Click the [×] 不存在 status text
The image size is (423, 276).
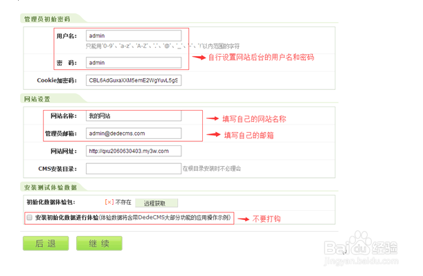pyautogui.click(x=118, y=202)
